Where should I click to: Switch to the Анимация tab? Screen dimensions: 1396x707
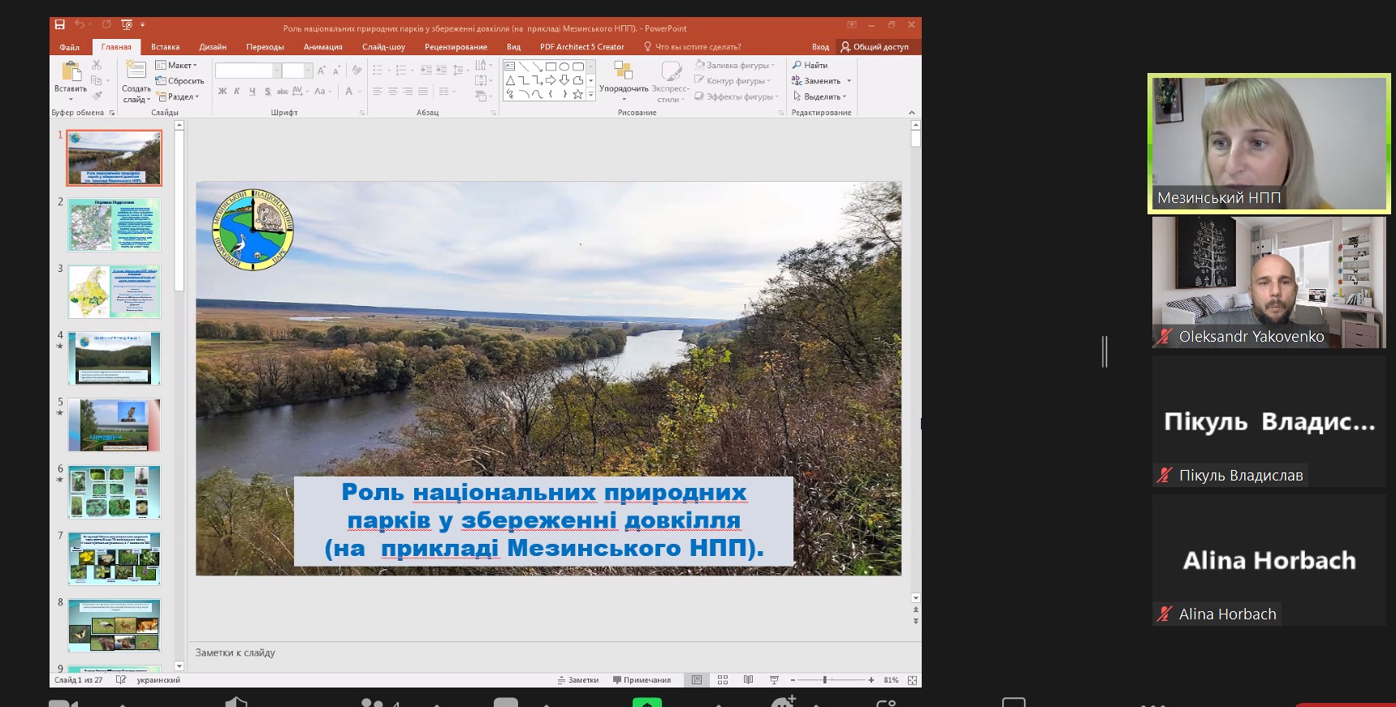click(322, 47)
